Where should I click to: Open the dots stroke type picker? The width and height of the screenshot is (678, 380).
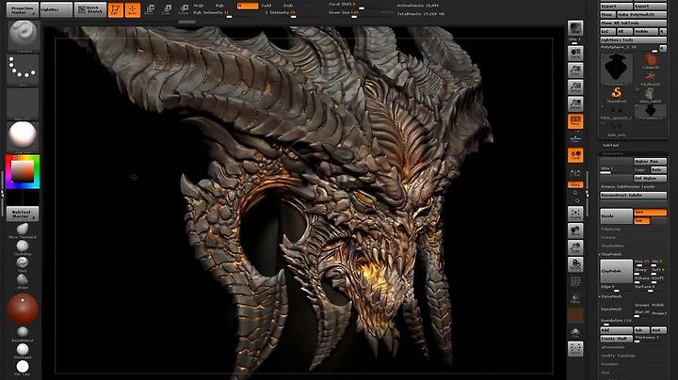pyautogui.click(x=23, y=70)
